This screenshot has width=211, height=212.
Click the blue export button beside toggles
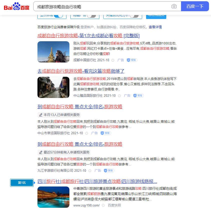(x=156, y=15)
